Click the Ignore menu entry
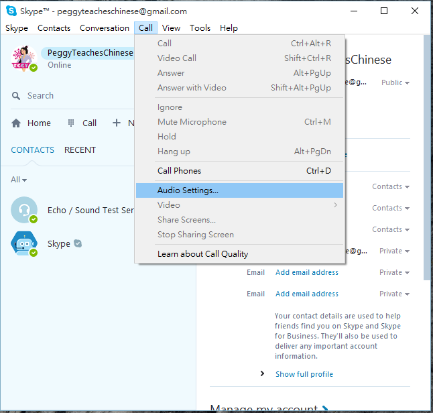Screen dimensions: 433x413 tap(239, 107)
